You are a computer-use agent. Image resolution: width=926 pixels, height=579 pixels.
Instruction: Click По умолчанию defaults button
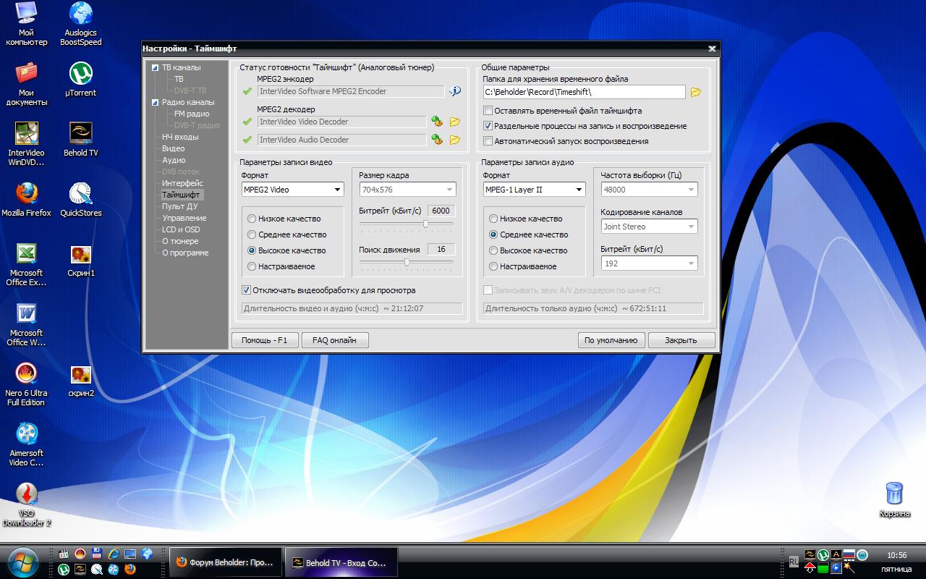pyautogui.click(x=611, y=340)
